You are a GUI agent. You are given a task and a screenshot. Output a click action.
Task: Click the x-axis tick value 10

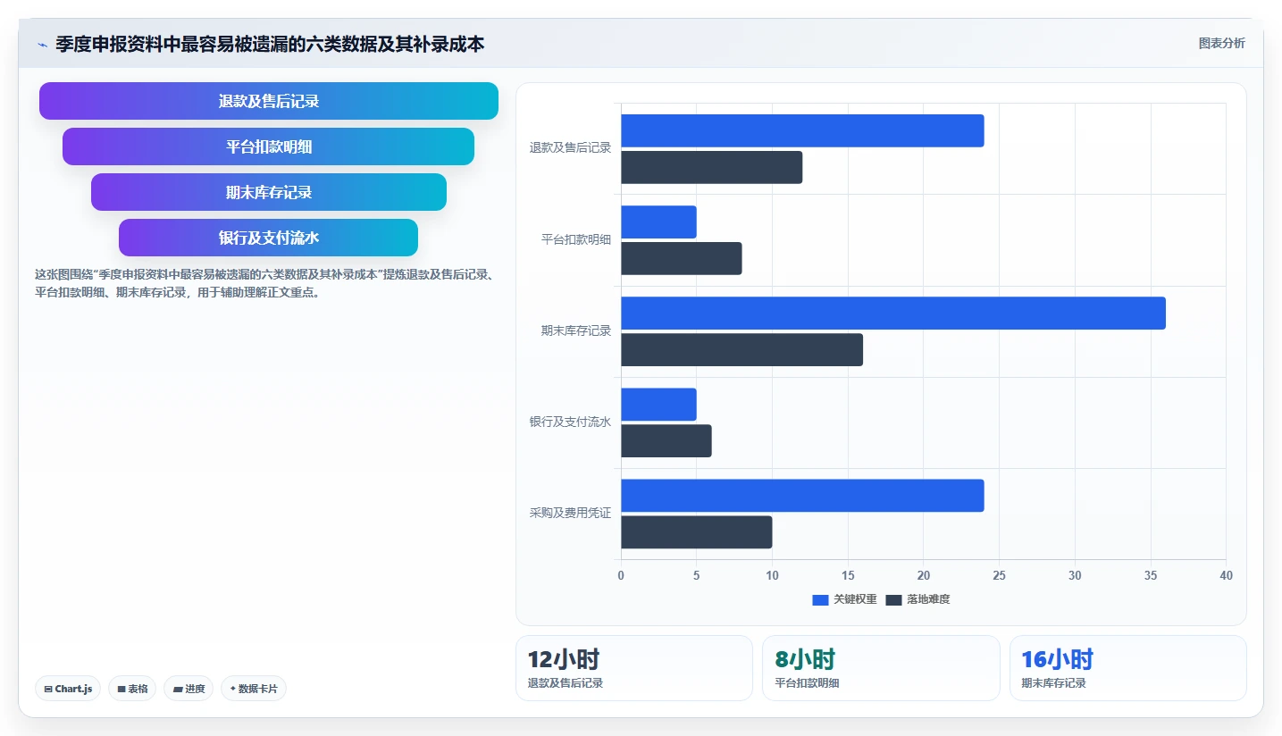(772, 576)
